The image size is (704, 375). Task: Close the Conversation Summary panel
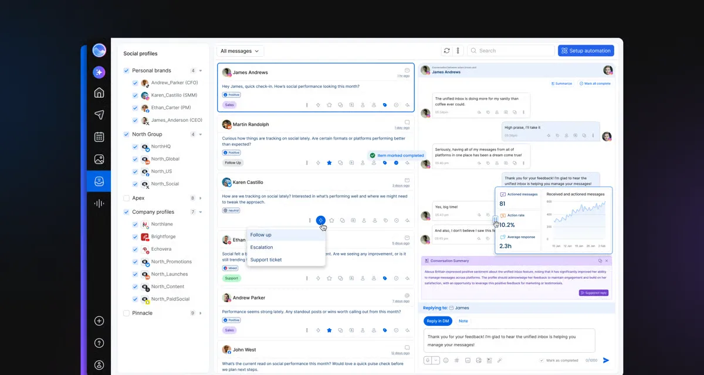pyautogui.click(x=607, y=261)
